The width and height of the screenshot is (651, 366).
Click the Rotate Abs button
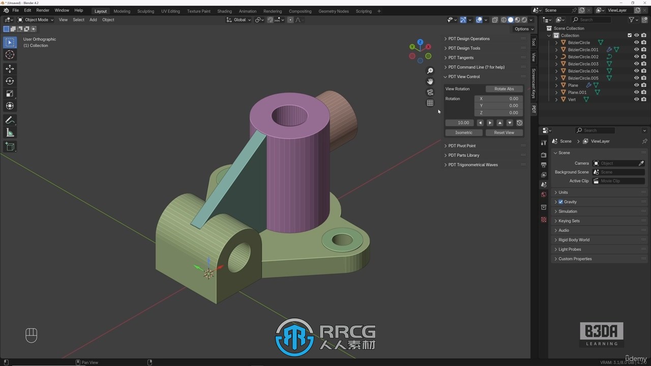[x=504, y=89]
